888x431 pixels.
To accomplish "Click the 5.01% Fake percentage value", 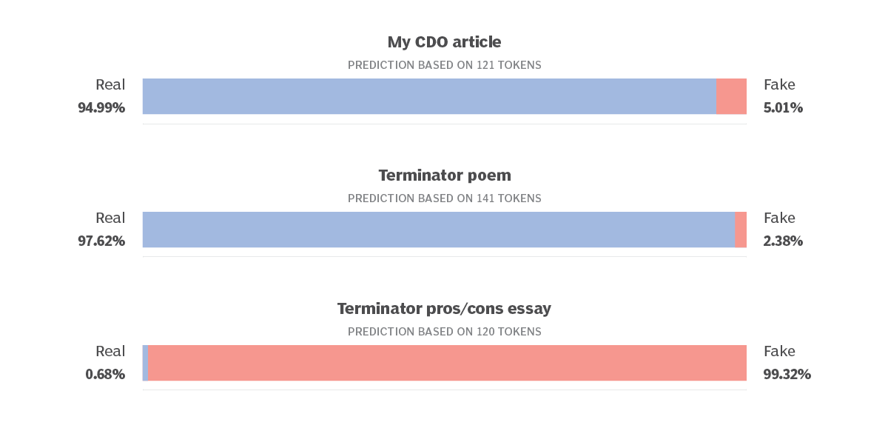I will coord(783,108).
